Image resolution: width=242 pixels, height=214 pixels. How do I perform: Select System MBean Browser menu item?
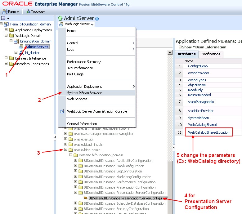tap(84, 93)
